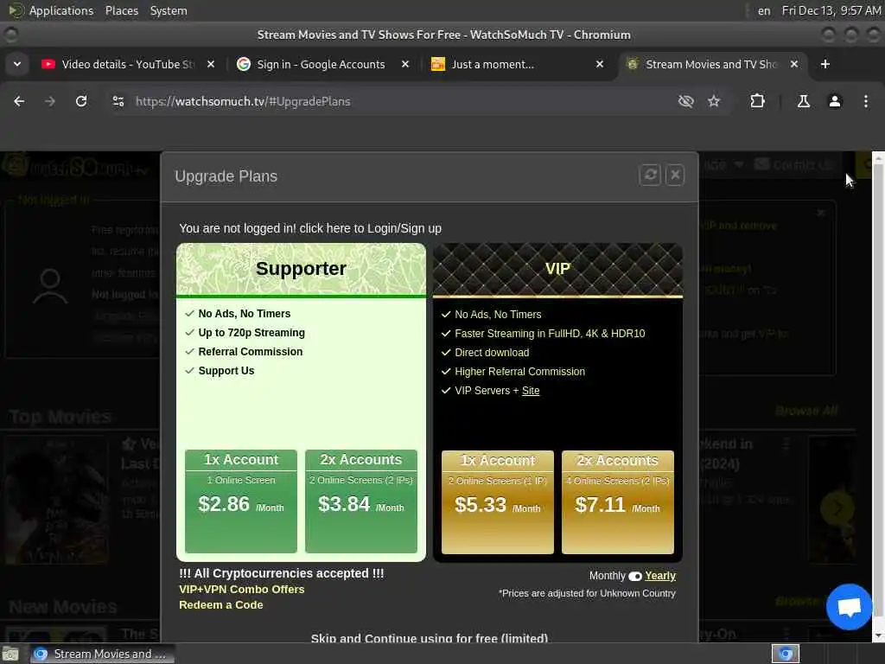Open Chromium three-dot menu

tap(866, 101)
